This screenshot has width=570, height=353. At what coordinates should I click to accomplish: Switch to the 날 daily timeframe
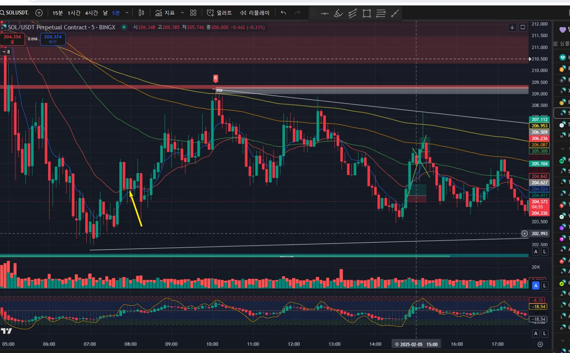pyautogui.click(x=105, y=13)
